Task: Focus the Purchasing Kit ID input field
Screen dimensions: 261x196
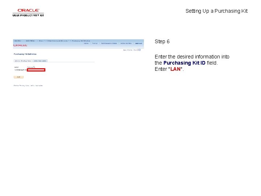Action: pos(36,70)
